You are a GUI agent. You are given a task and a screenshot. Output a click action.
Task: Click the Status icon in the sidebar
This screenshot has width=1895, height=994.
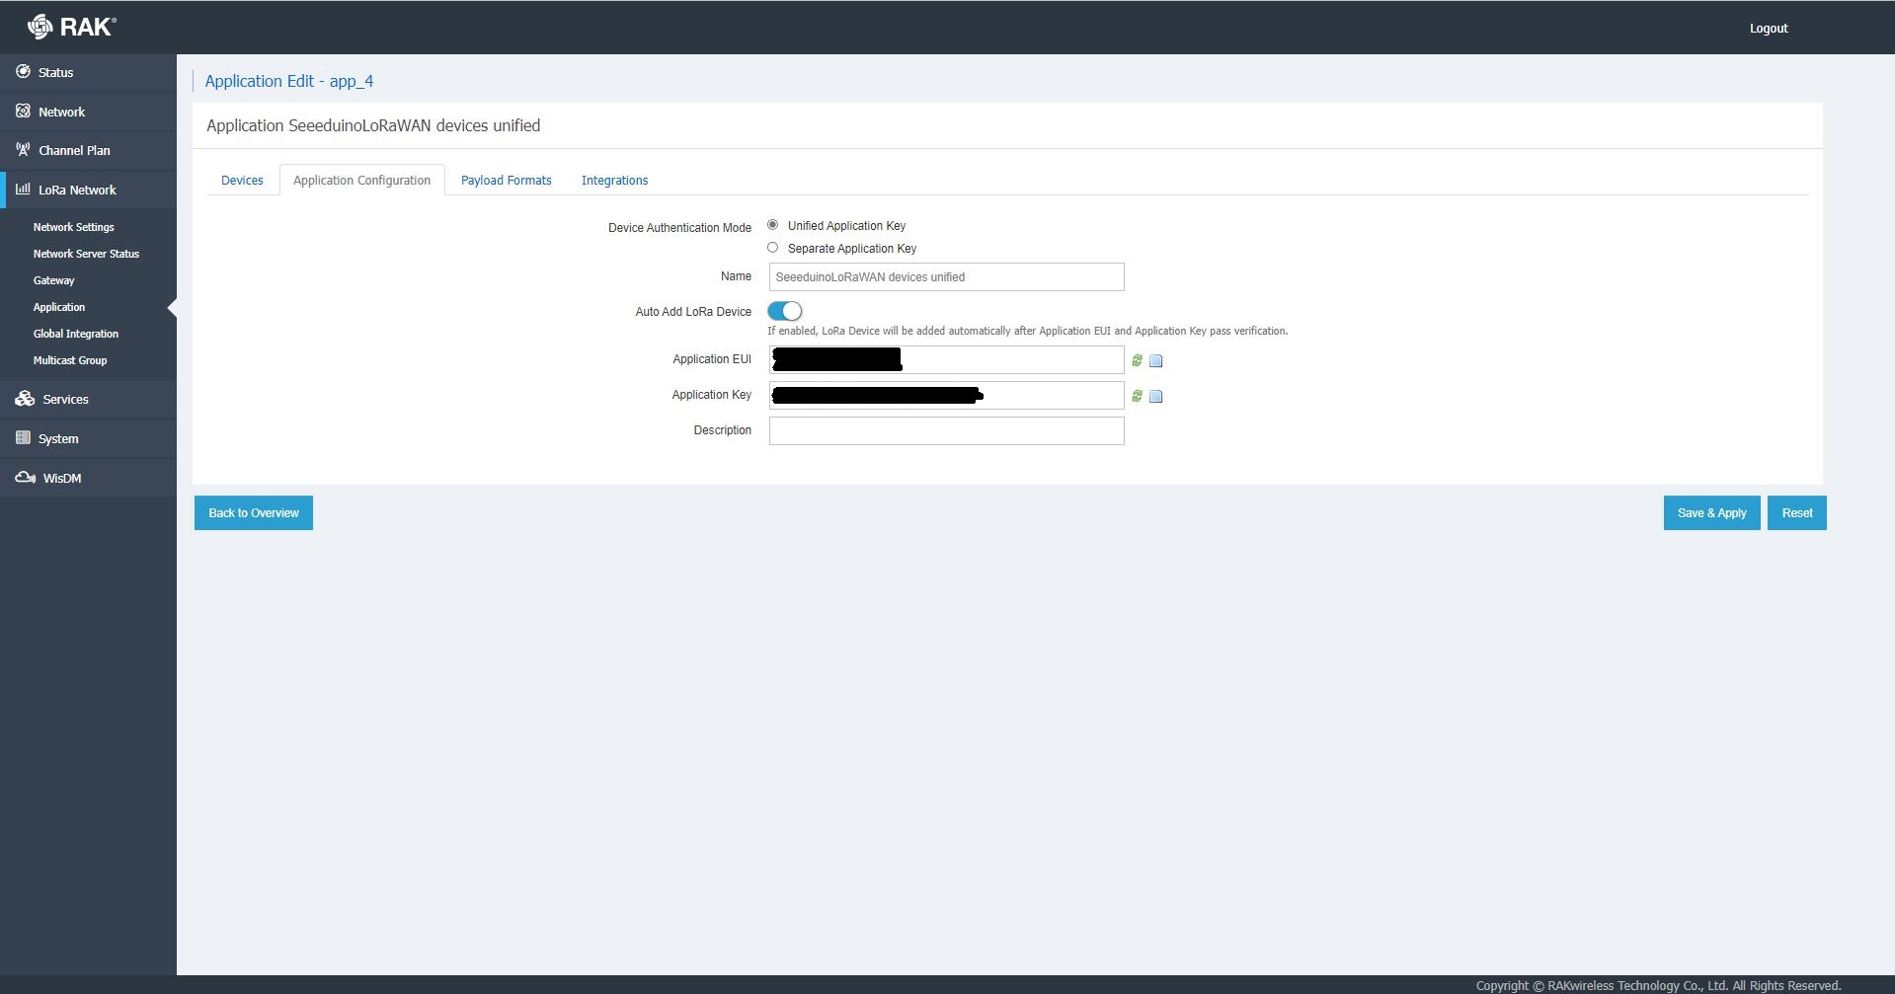click(23, 72)
